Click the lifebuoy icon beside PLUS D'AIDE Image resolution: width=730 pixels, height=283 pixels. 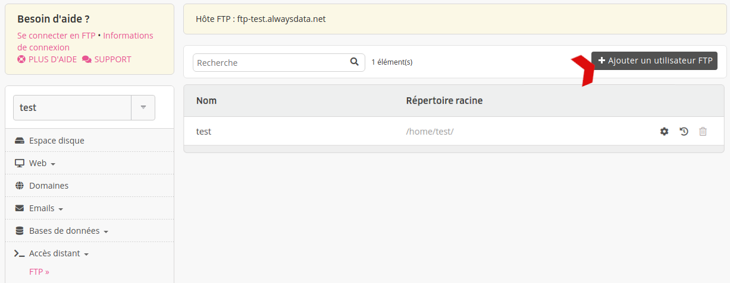21,59
